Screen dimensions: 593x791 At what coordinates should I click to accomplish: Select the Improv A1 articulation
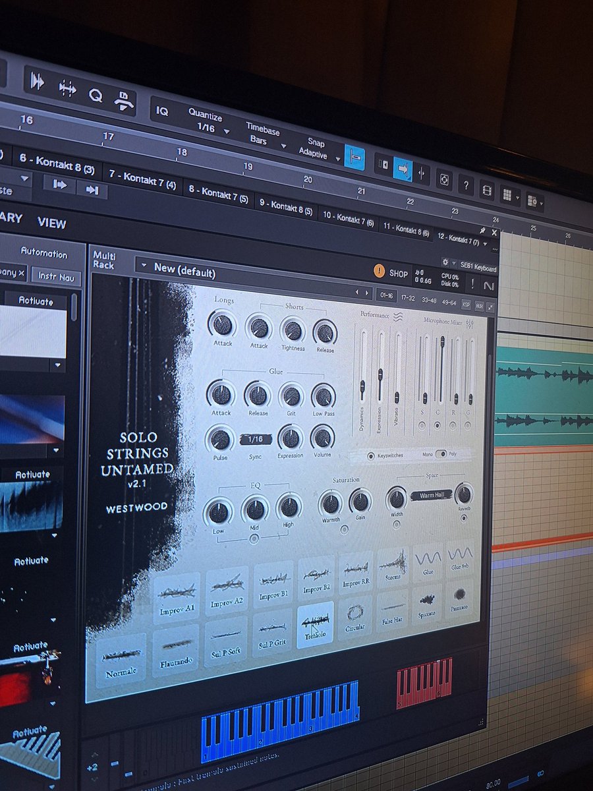[x=177, y=597]
